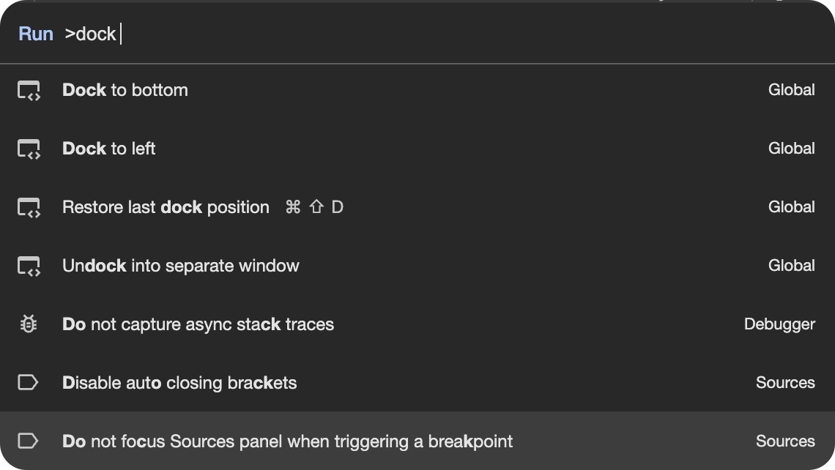Click the tag icon beside Disable auto closing brackets

point(28,382)
